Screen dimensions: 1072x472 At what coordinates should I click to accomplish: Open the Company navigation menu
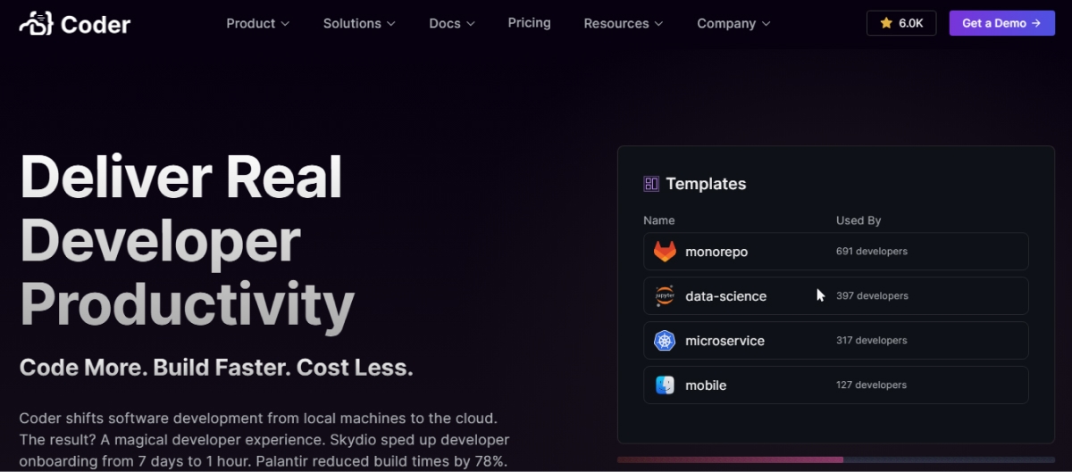coord(733,23)
